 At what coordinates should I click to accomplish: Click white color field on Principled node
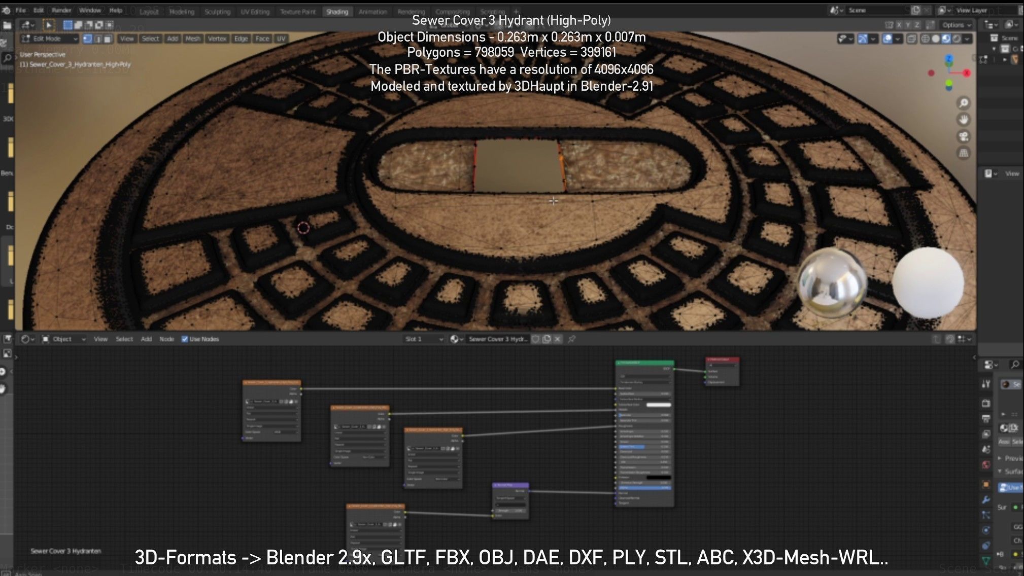point(658,405)
